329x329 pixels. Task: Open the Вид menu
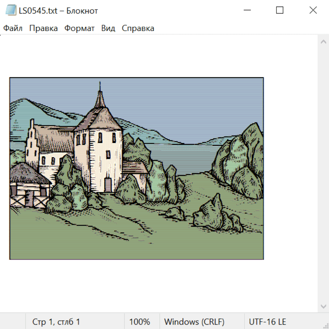coord(108,29)
